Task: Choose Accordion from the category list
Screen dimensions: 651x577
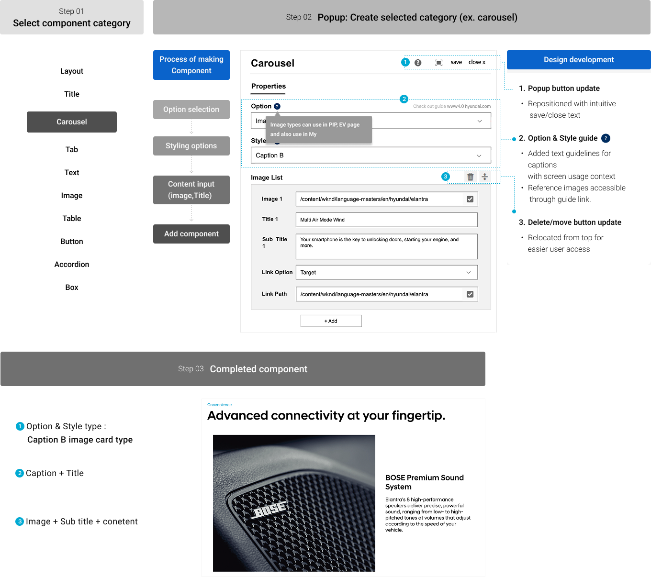Action: coord(72,265)
